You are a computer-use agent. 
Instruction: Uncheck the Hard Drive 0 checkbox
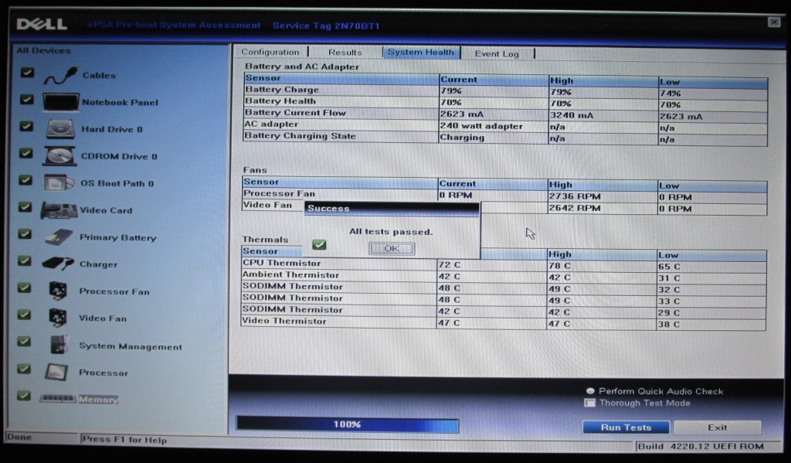[x=26, y=126]
